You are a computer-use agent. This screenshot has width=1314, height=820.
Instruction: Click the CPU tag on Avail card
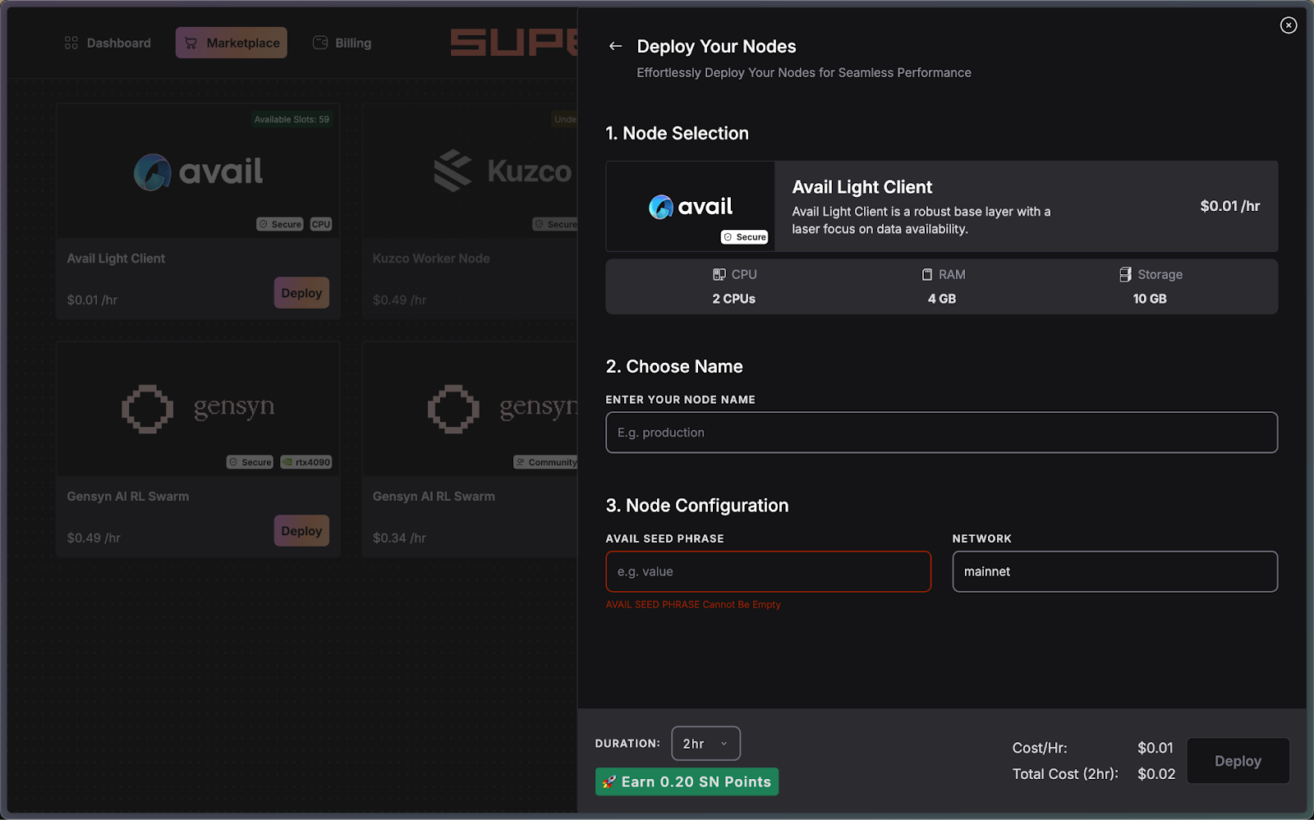tap(321, 224)
